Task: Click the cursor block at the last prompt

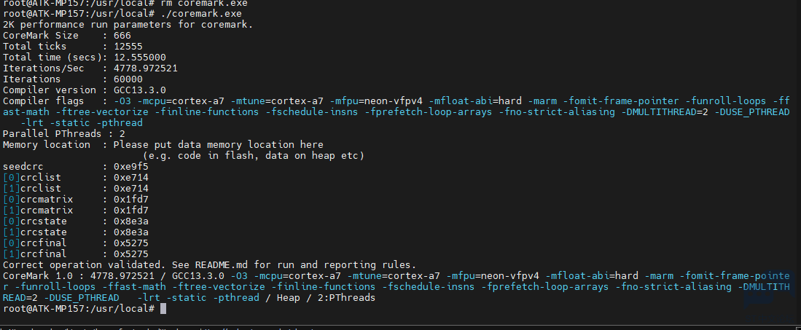Action: (163, 309)
